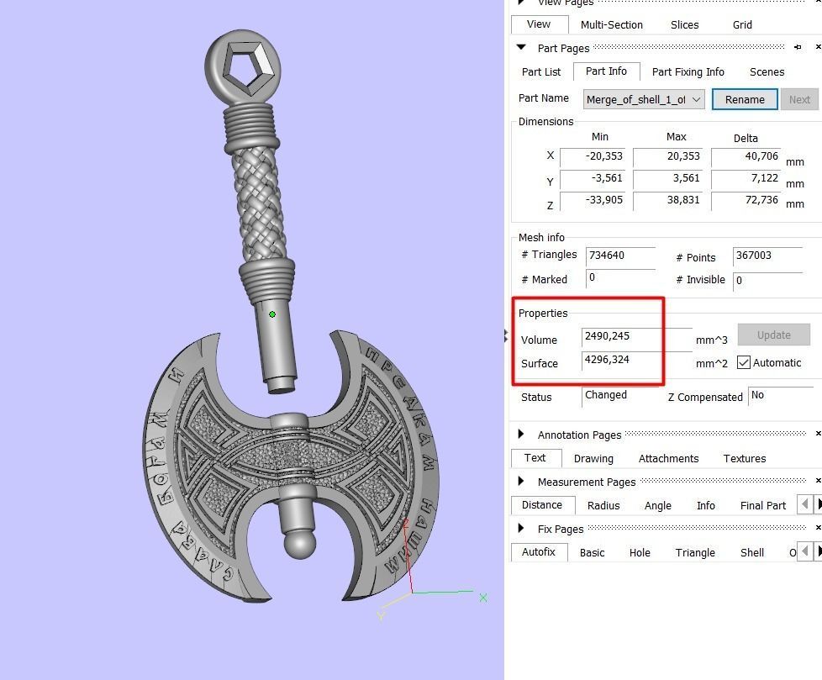Click the Y Min value field

pos(593,178)
